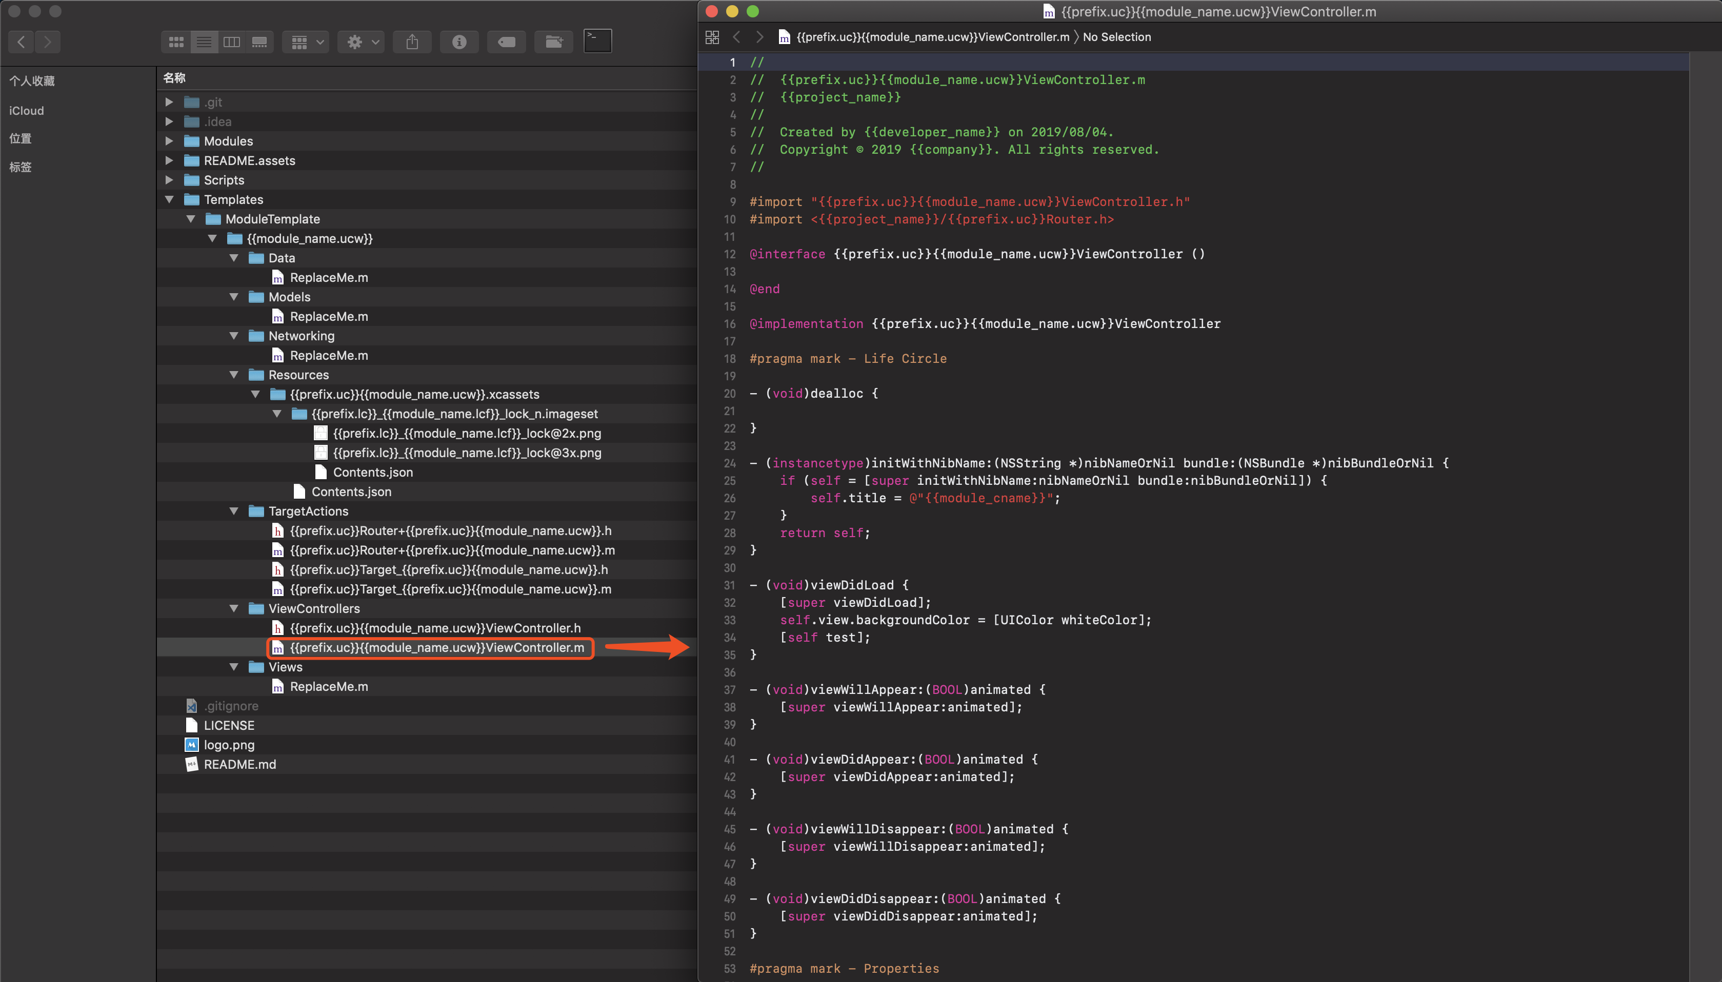Open the action gear dropdown menu
The height and width of the screenshot is (982, 1722).
[x=362, y=42]
